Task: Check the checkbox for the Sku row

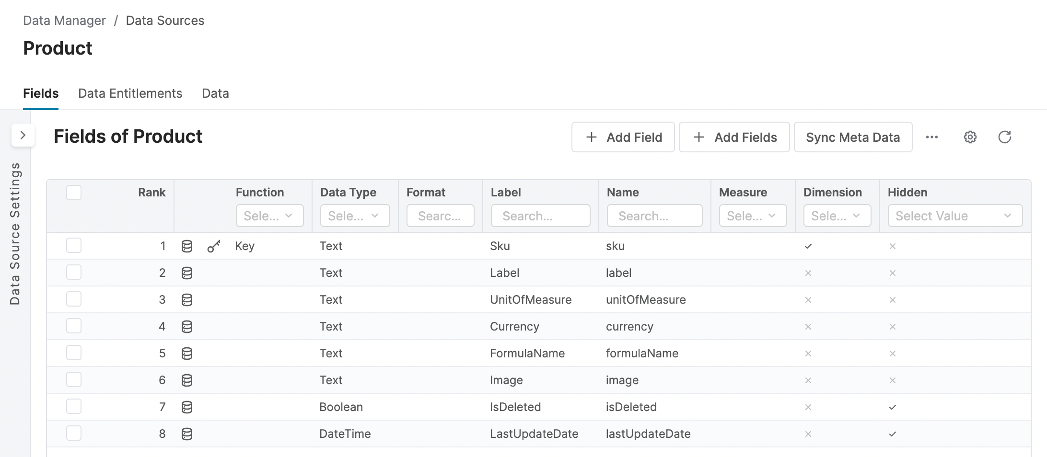Action: 74,246
